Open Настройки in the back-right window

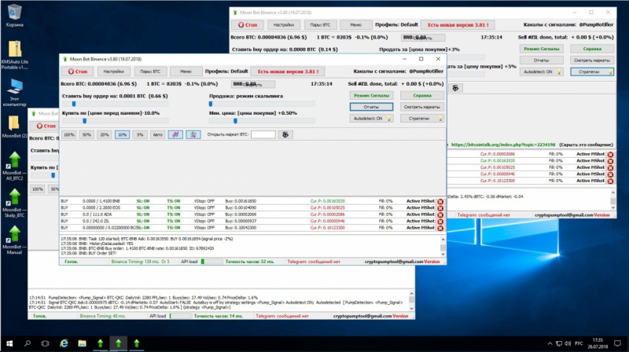pyautogui.click(x=284, y=25)
